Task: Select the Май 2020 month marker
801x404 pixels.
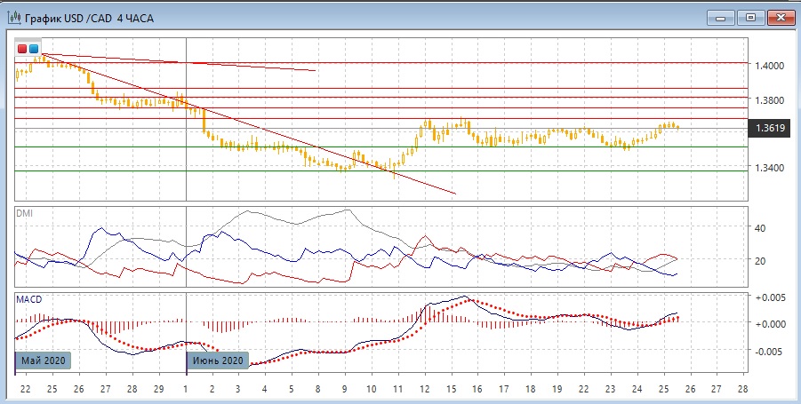Action: [x=43, y=360]
